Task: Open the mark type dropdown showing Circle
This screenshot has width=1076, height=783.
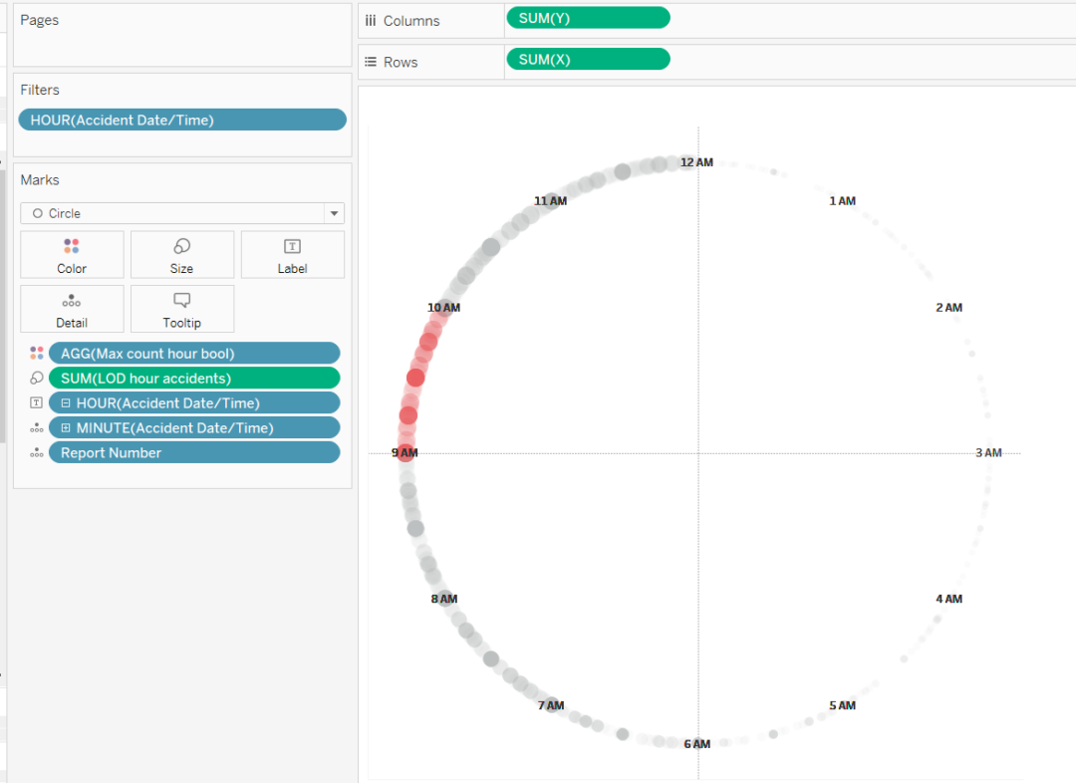Action: click(334, 213)
